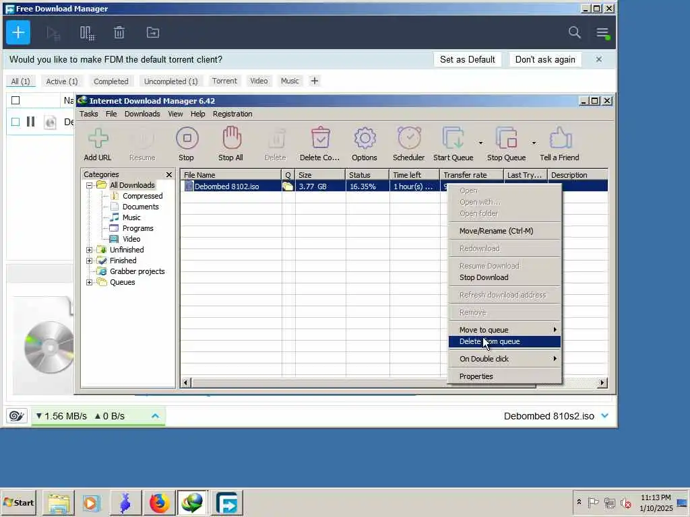
Task: Open the Move to queue submenu
Action: pos(504,330)
